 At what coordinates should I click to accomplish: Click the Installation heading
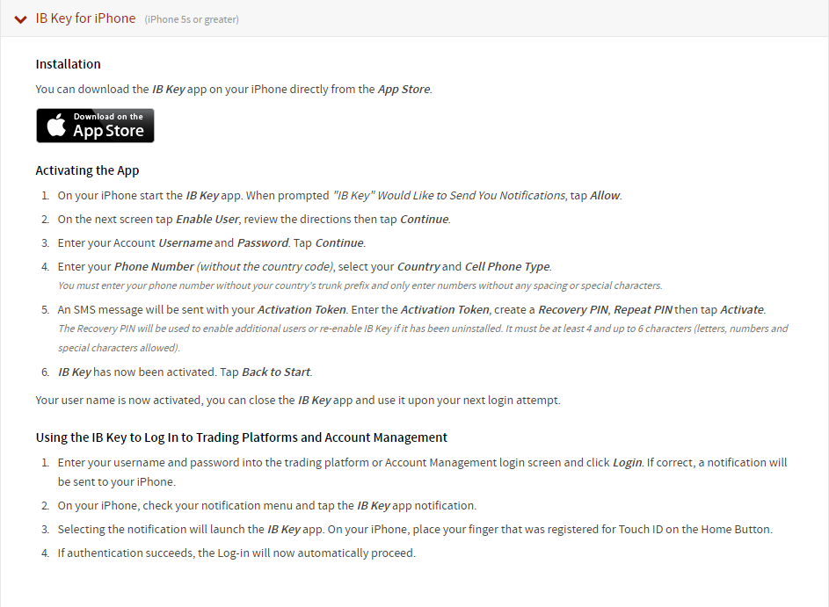69,64
